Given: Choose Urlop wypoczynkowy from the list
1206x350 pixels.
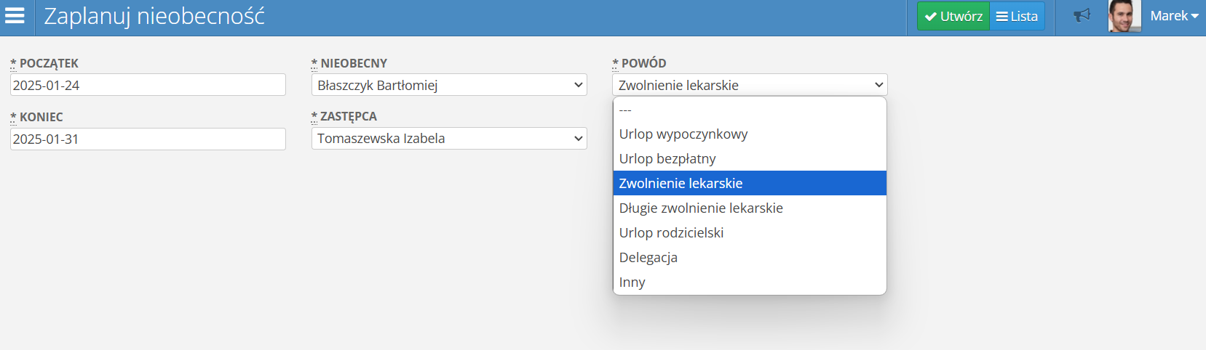Looking at the screenshot, I should tap(750, 134).
